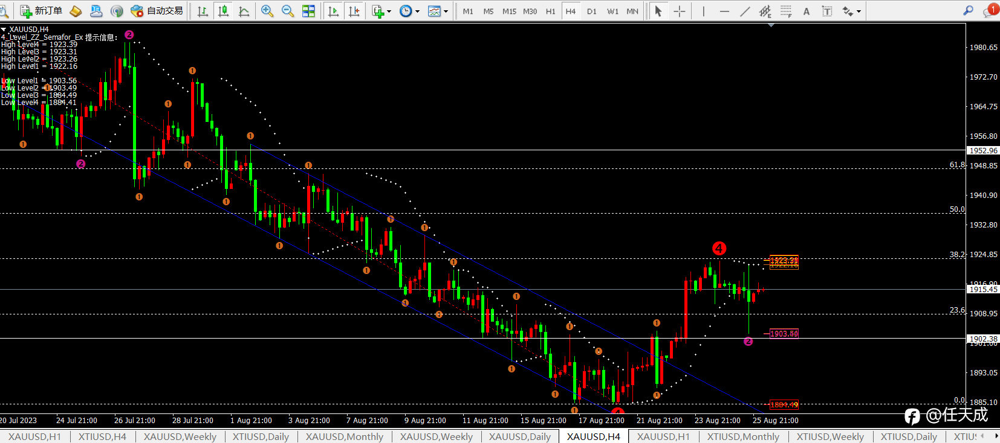Viewport: 1000px width, 443px height.
Task: Click the "17 Aug 21:00" date label
Action: click(601, 421)
